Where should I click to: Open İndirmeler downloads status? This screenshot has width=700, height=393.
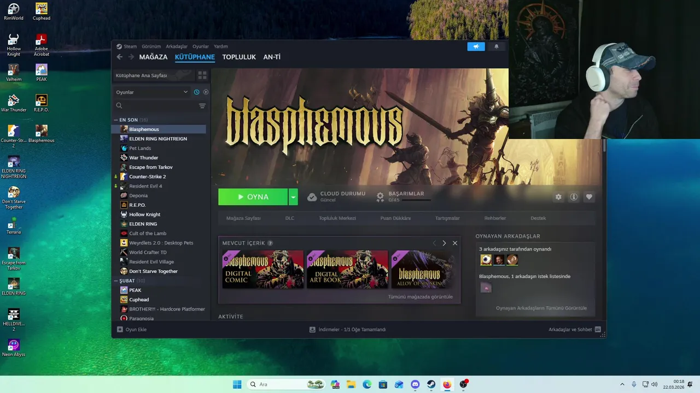tap(348, 330)
